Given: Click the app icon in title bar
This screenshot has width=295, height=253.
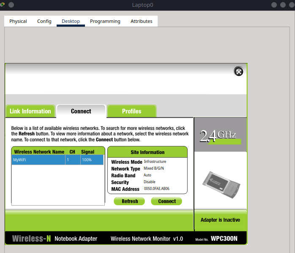Looking at the screenshot, I should click(x=2, y=5).
